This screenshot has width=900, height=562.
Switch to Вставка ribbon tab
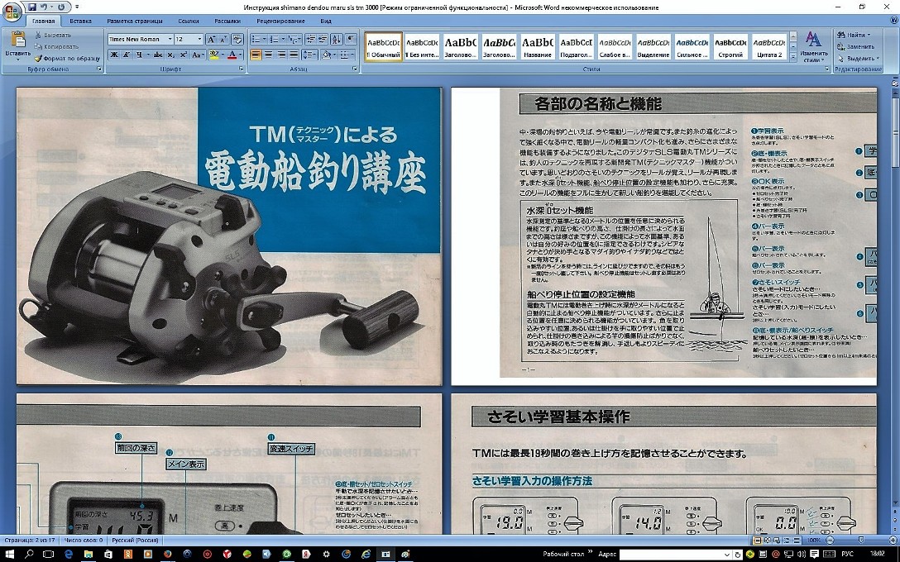click(x=80, y=21)
